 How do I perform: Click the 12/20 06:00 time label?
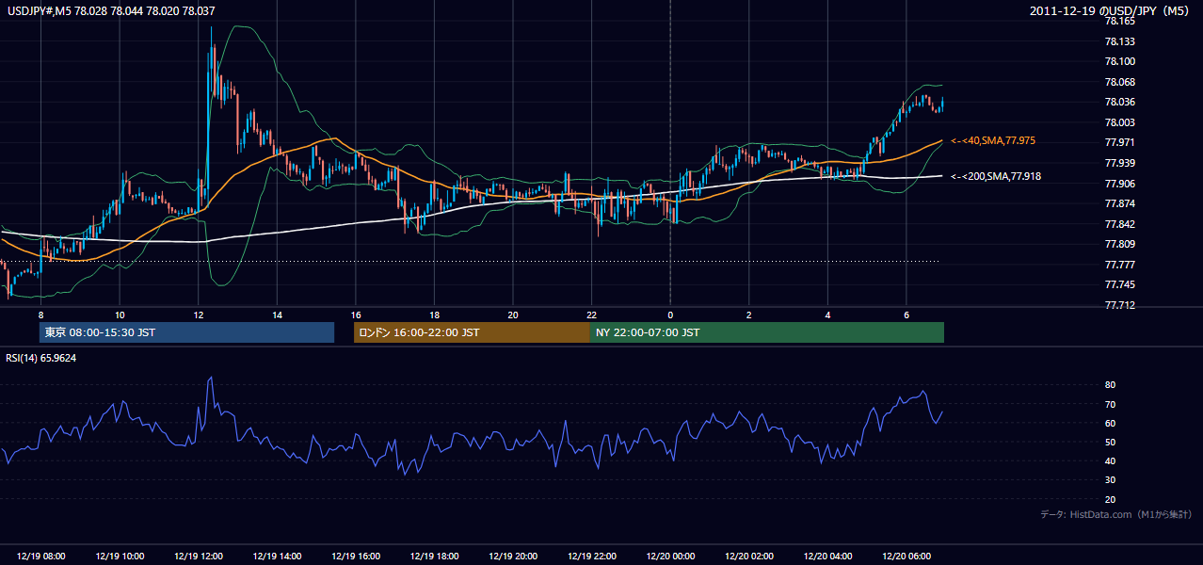pos(906,557)
